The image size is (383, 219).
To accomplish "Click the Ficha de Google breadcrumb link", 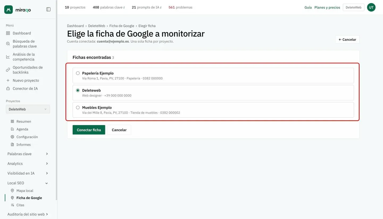I will pyautogui.click(x=122, y=26).
